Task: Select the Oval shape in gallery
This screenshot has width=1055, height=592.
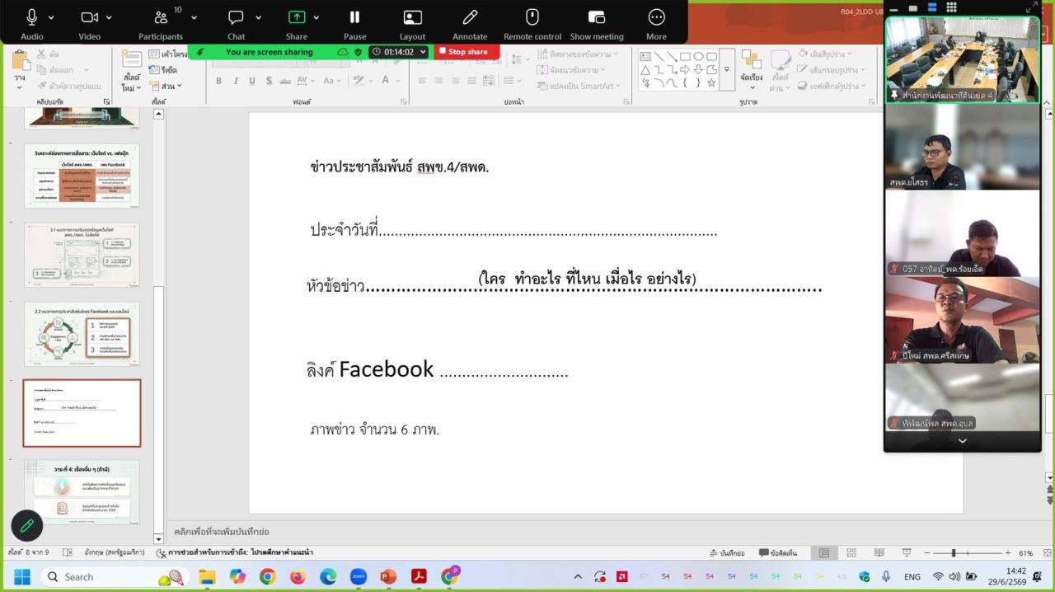Action: 698,56
